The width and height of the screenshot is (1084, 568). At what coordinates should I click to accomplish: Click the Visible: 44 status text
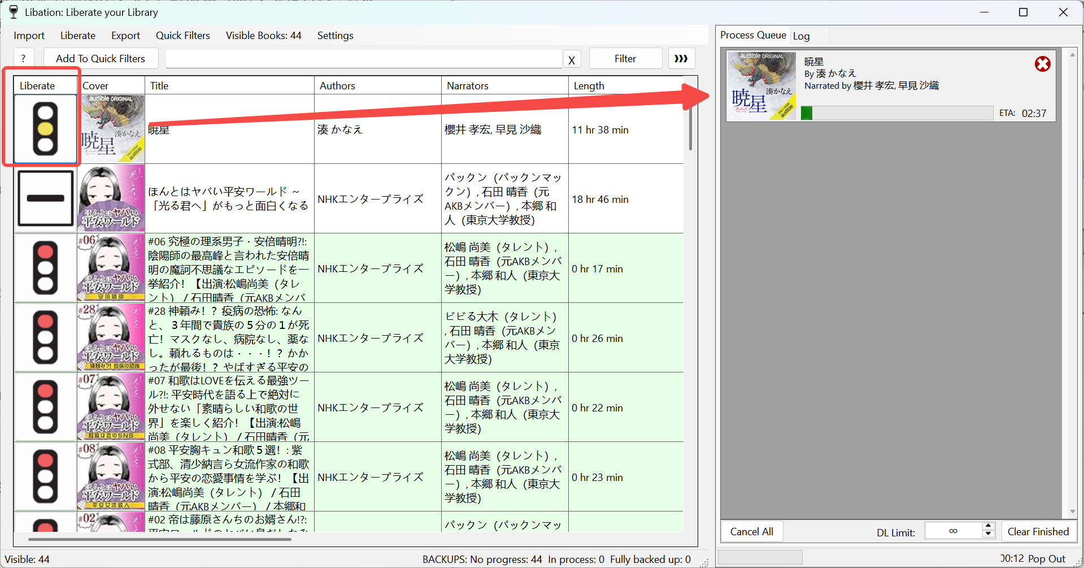point(27,559)
